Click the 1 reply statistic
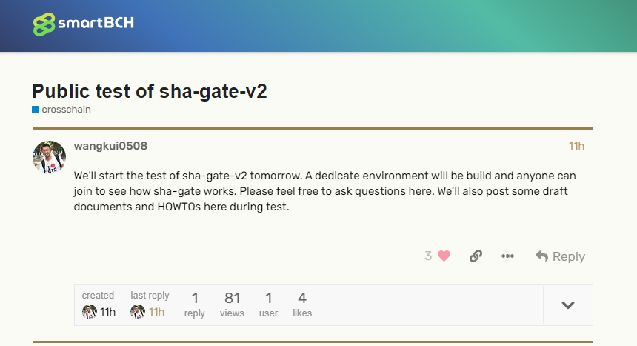The image size is (637, 346). pos(195,305)
